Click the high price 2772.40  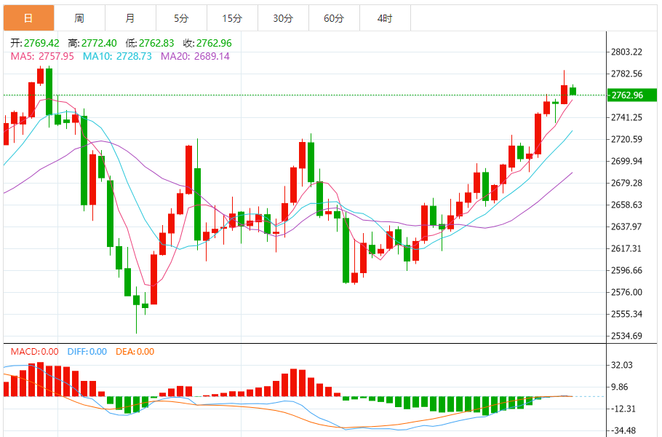point(99,43)
